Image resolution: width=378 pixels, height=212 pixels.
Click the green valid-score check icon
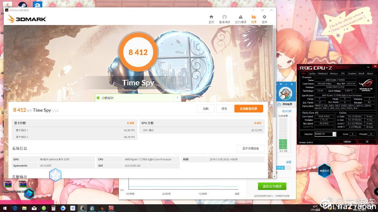coord(98,98)
